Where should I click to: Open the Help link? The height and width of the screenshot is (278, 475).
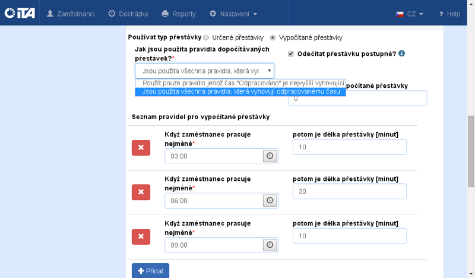pyautogui.click(x=449, y=13)
